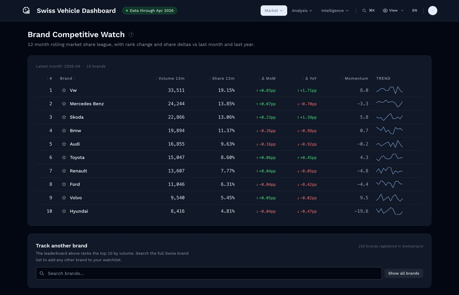
Task: Star the Toyota row
Action: point(64,157)
